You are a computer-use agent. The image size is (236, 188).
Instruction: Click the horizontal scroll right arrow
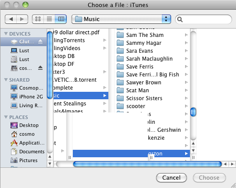(232, 164)
